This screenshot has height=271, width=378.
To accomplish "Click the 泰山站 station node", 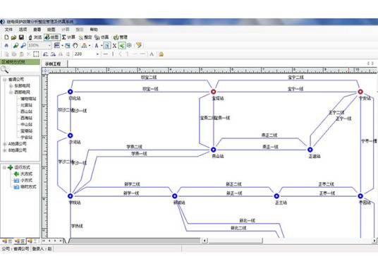I will click(x=214, y=150).
